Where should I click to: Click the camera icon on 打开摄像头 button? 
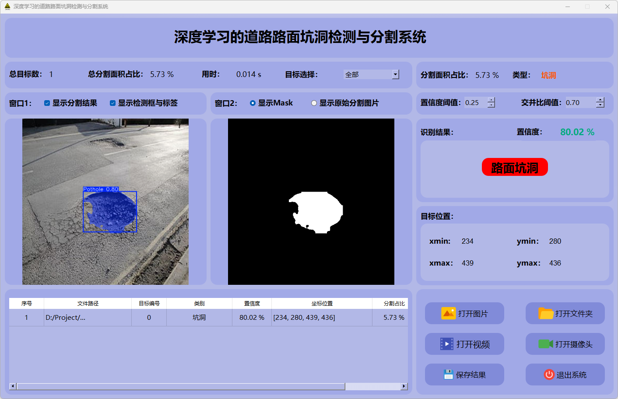(545, 344)
